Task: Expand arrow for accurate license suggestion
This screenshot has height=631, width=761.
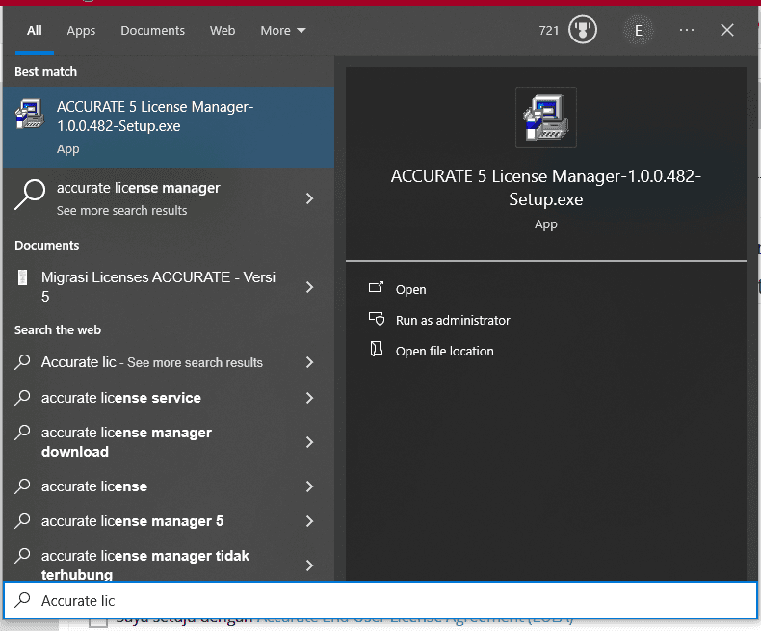Action: coord(309,486)
